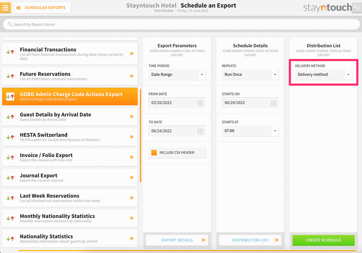Select the Future Reservations export
Viewport: 362px width, 253px height.
point(70,76)
